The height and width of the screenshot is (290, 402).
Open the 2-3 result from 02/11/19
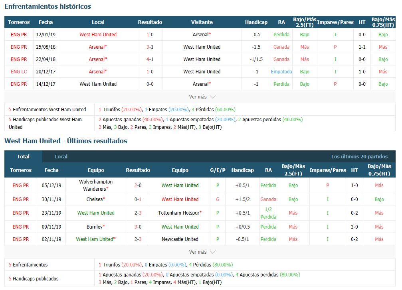point(138,239)
